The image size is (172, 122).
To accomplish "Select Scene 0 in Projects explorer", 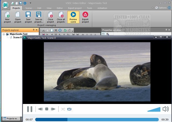I will pyautogui.click(x=17, y=37).
